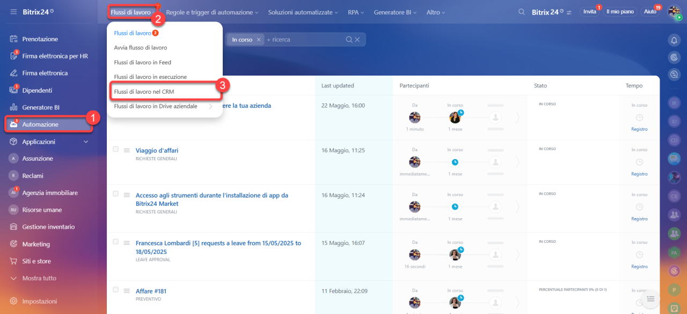Expand the Flussi di lavoro top menu
687x314 pixels.
[134, 12]
